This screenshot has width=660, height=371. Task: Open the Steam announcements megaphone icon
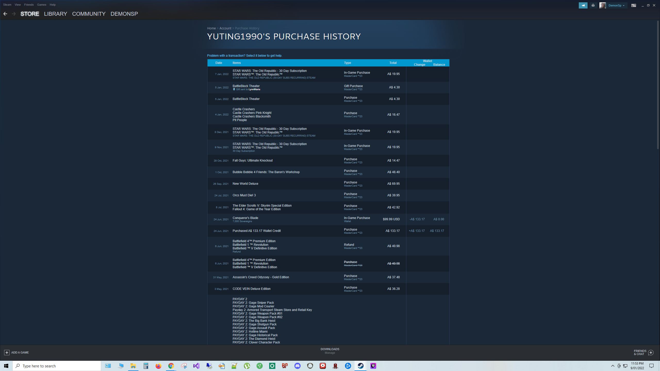583,5
